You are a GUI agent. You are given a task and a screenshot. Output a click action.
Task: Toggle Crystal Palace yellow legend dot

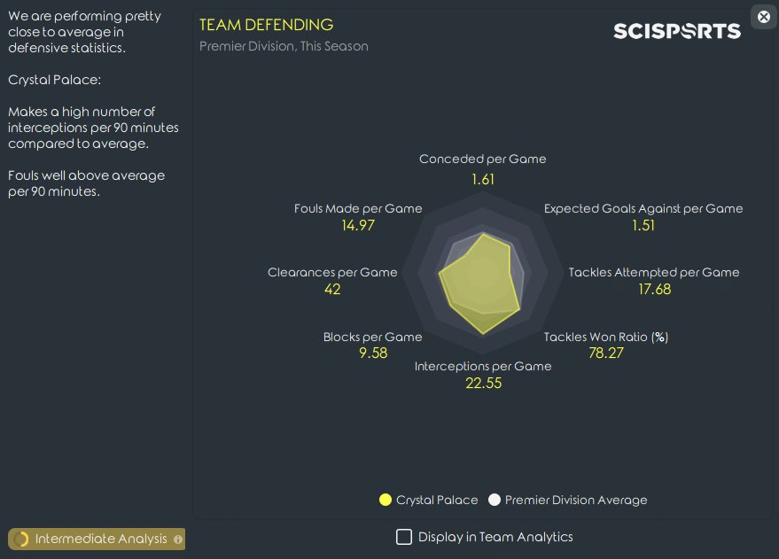coord(385,500)
